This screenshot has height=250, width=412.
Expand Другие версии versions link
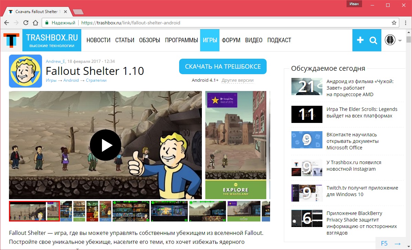coord(238,80)
